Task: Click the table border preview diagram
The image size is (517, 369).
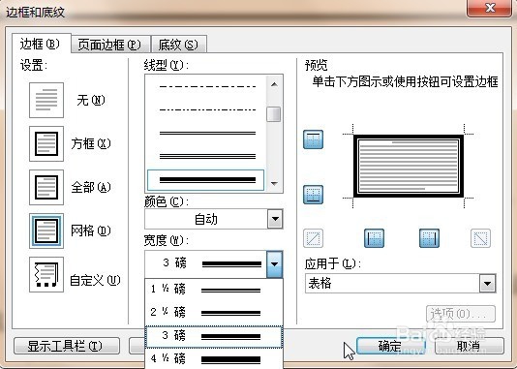Action: [x=409, y=167]
